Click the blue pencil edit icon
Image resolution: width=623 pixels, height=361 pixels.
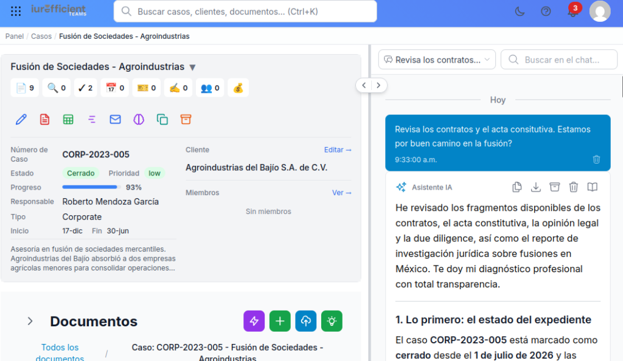(21, 119)
